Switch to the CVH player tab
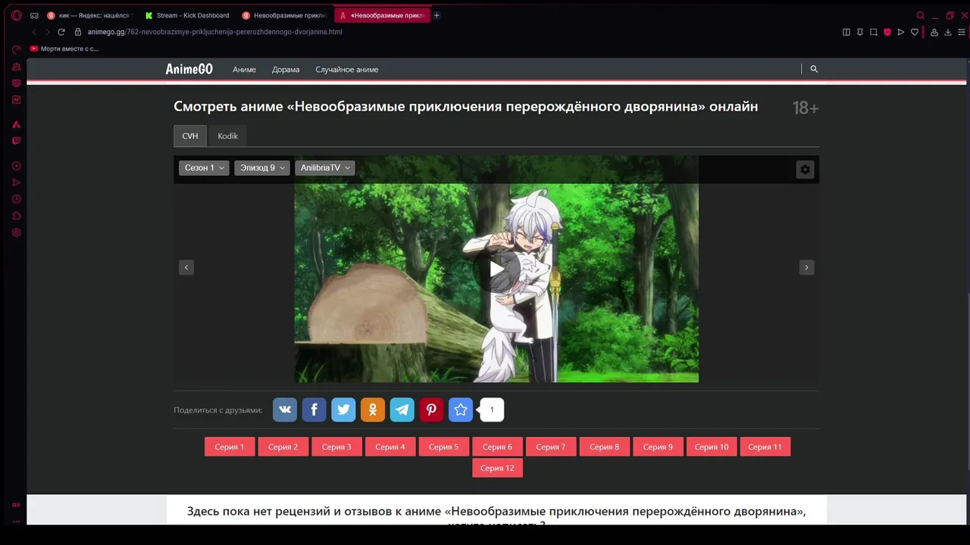970x545 pixels. [190, 136]
